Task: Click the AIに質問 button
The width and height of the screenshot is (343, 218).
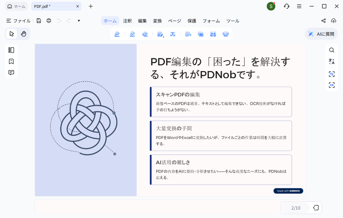Action: click(x=321, y=34)
